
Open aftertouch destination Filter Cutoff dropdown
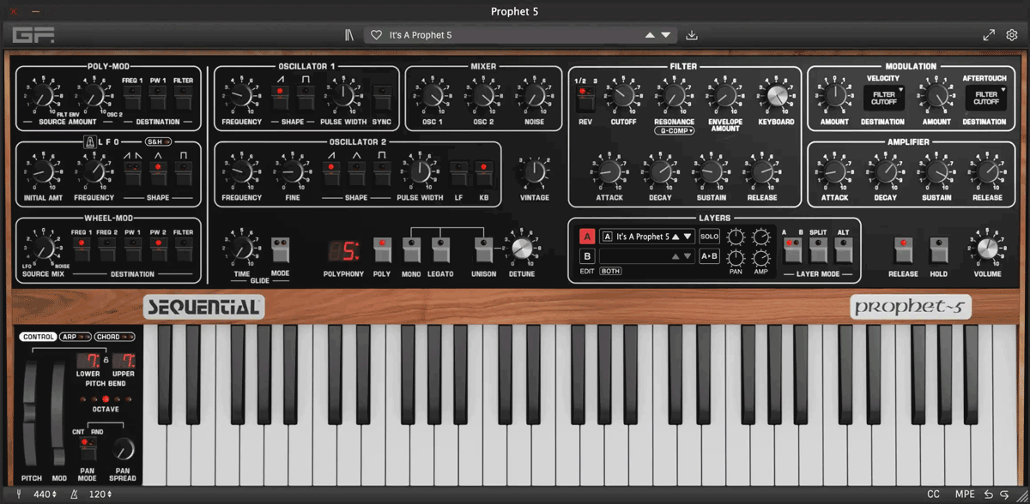tap(986, 98)
